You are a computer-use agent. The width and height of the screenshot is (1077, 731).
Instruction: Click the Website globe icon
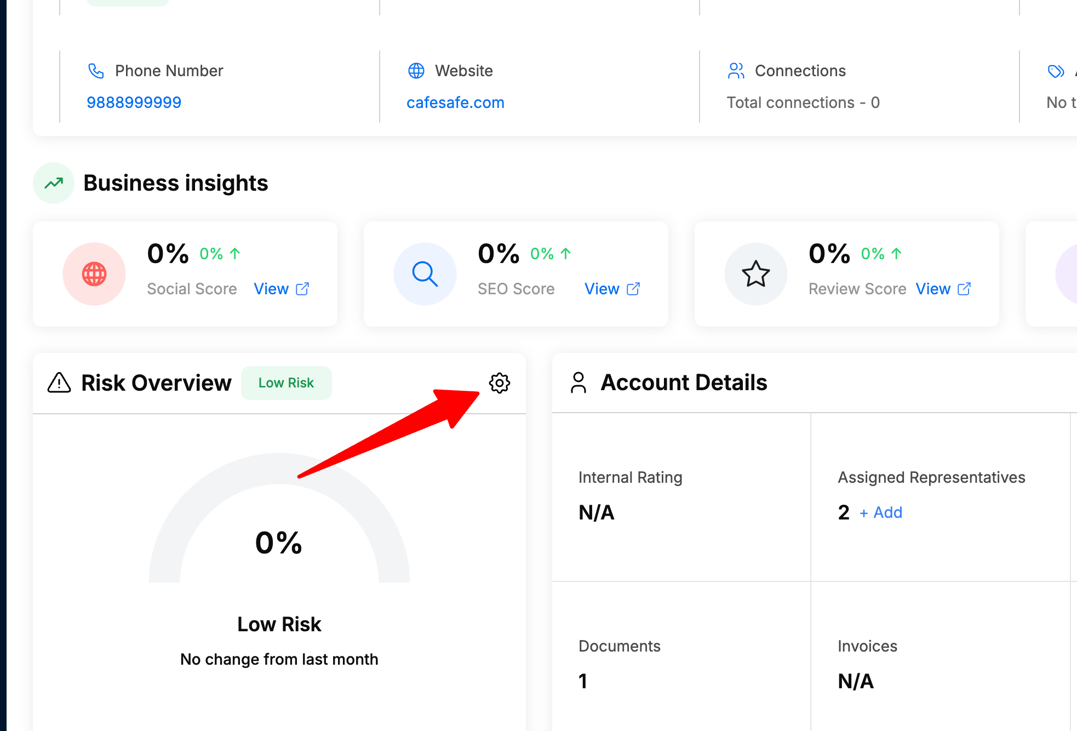[416, 71]
